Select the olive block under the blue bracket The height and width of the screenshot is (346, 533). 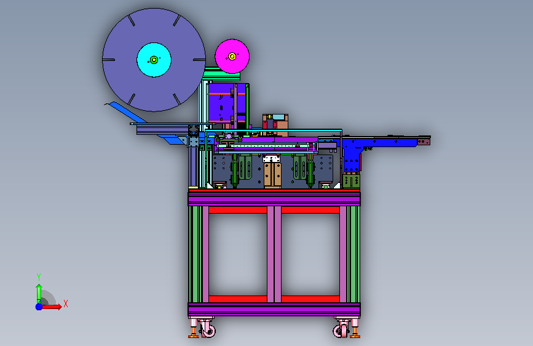click(351, 181)
